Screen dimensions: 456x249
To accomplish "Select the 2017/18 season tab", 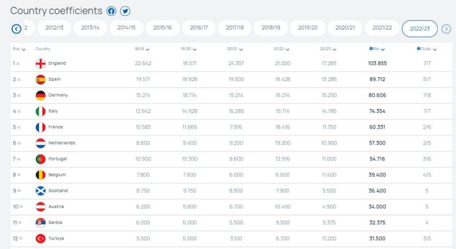I will point(235,28).
